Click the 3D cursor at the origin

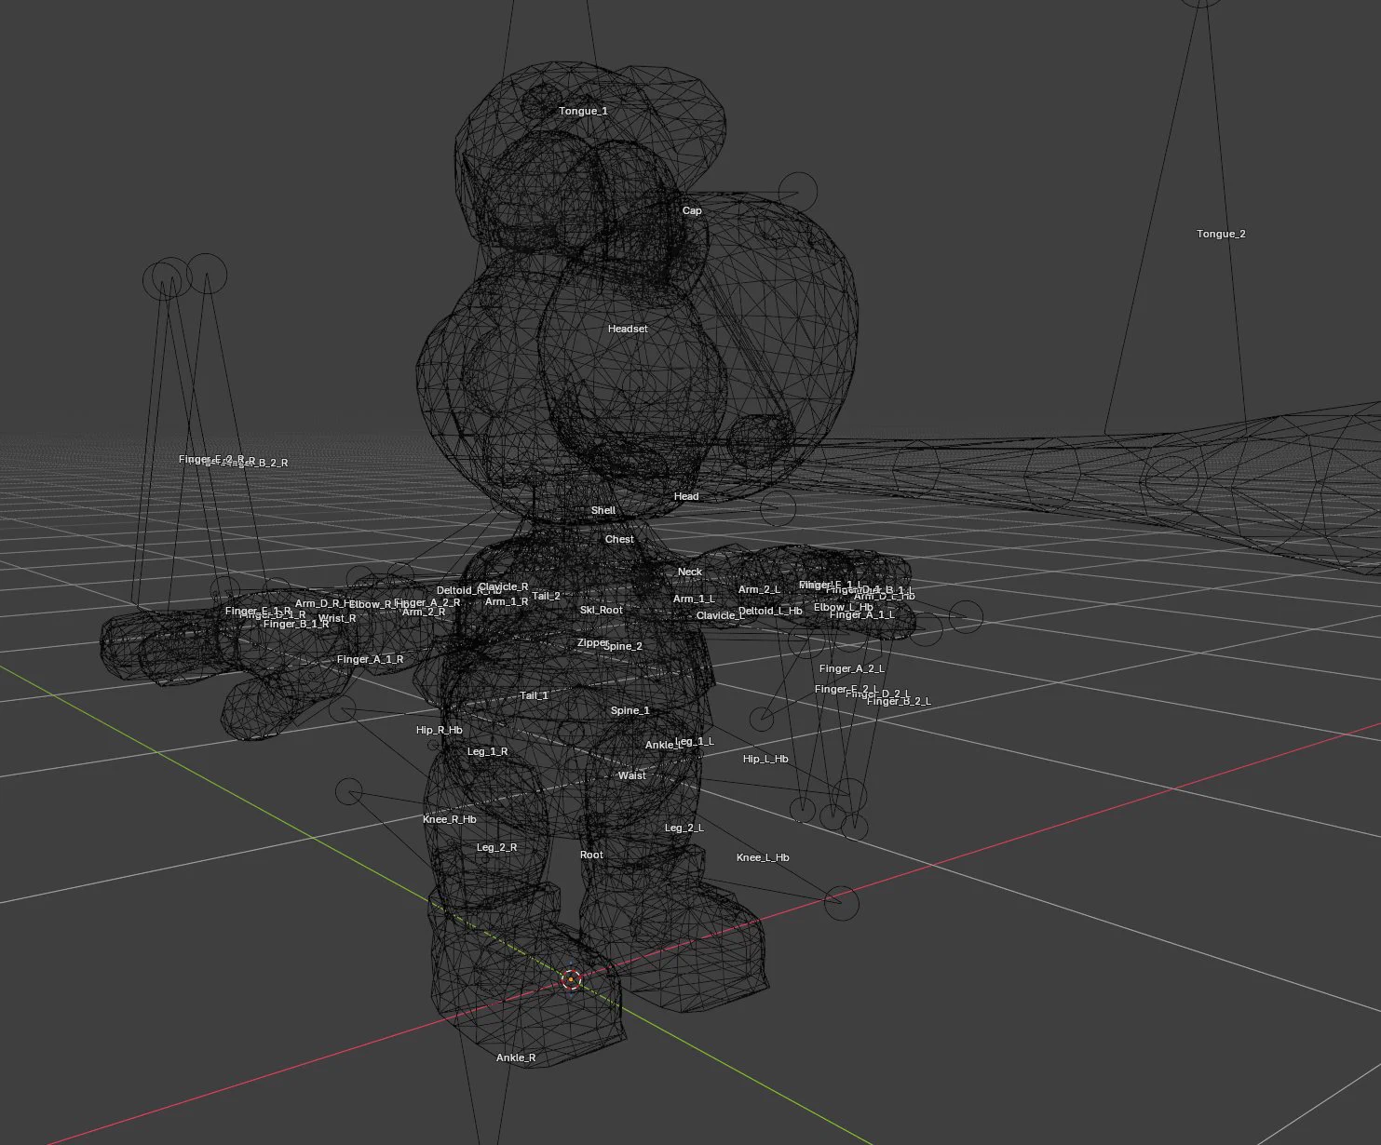(572, 979)
